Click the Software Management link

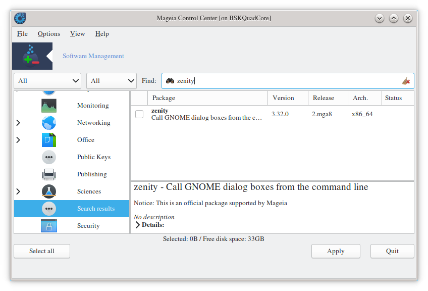(x=93, y=56)
